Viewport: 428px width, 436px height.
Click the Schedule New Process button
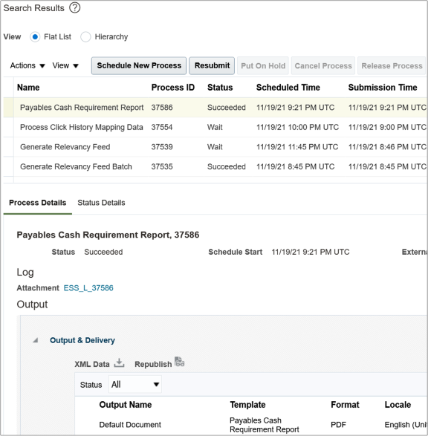[139, 65]
